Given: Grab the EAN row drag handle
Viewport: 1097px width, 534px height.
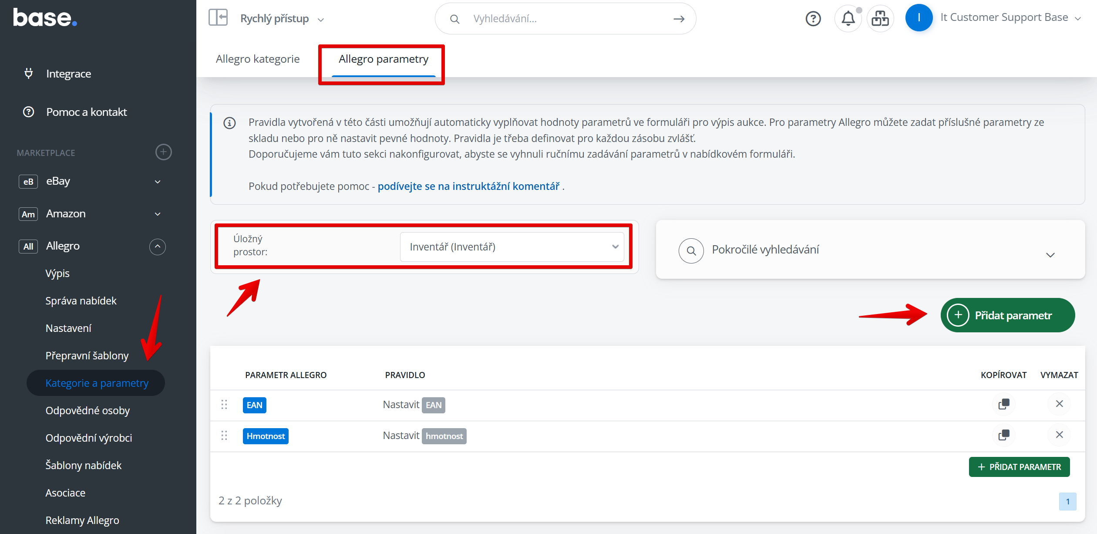Looking at the screenshot, I should (224, 405).
